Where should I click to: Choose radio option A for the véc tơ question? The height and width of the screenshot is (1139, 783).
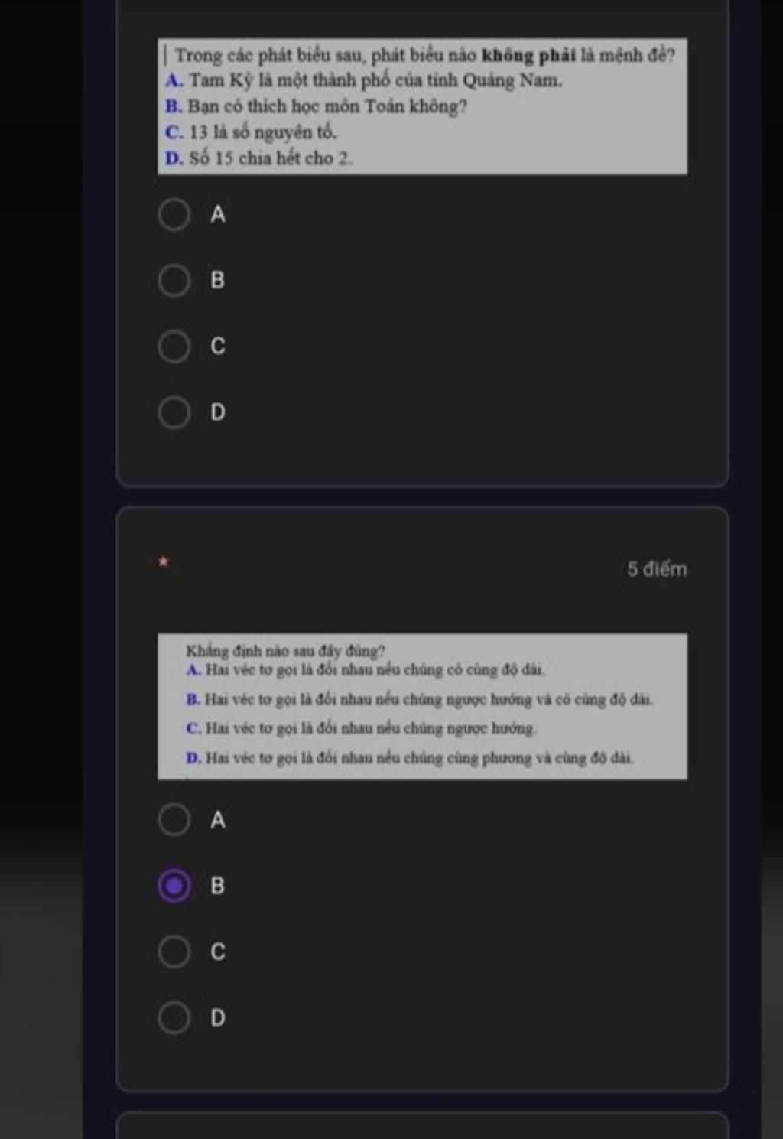[x=174, y=819]
